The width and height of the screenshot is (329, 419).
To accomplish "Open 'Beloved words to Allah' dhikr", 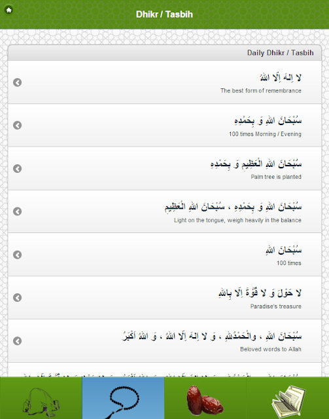I will pos(165,340).
